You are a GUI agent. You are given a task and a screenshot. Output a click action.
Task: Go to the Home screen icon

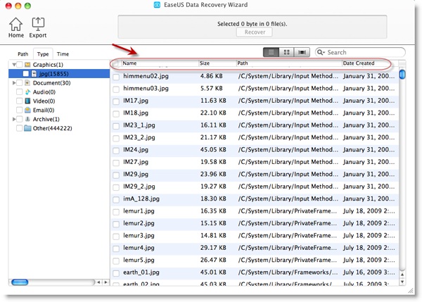[x=16, y=24]
